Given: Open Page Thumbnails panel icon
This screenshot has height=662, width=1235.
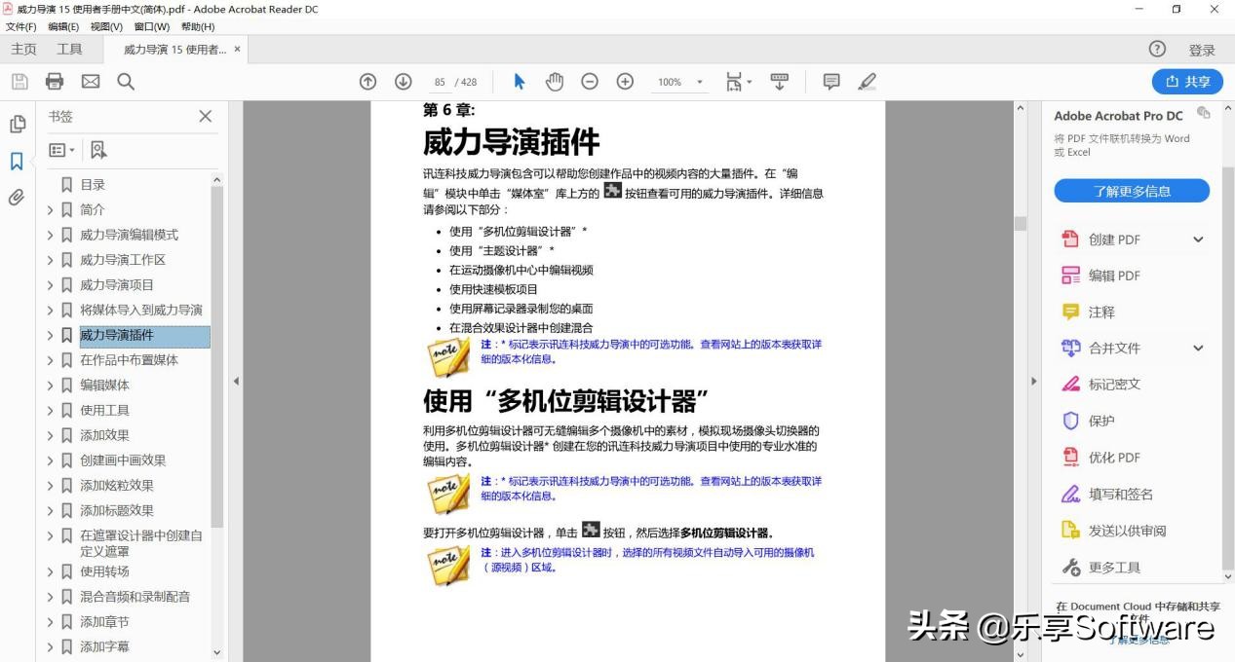Looking at the screenshot, I should [x=17, y=124].
